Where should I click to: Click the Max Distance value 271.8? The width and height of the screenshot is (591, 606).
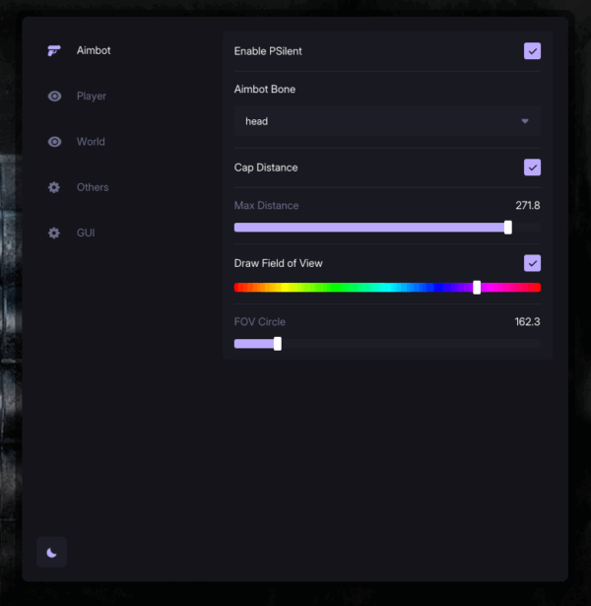tap(528, 205)
